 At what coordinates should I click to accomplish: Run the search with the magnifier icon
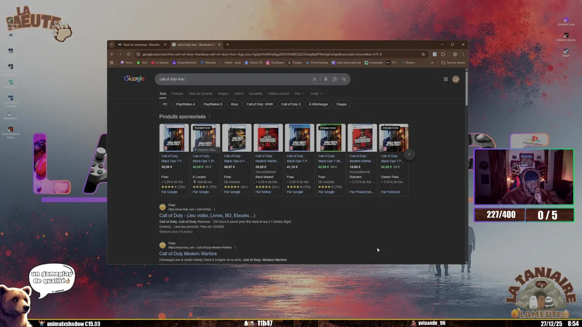click(x=344, y=79)
